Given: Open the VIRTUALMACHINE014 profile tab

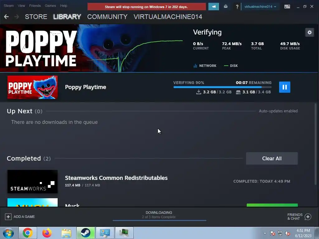Looking at the screenshot, I should 168,17.
